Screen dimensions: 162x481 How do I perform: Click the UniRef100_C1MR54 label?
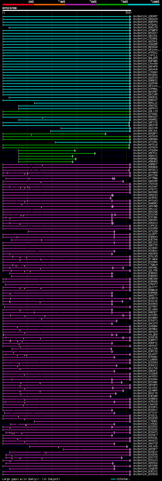click(145, 360)
